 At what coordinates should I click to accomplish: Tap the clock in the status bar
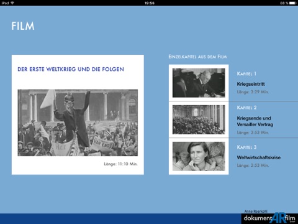(150, 3)
